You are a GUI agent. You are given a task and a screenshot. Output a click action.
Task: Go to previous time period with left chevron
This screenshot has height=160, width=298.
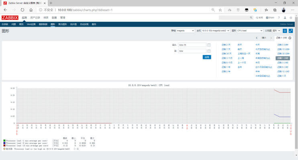click(257, 38)
